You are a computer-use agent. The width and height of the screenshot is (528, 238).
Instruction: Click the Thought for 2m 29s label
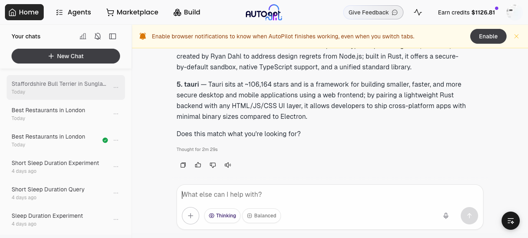pos(197,149)
